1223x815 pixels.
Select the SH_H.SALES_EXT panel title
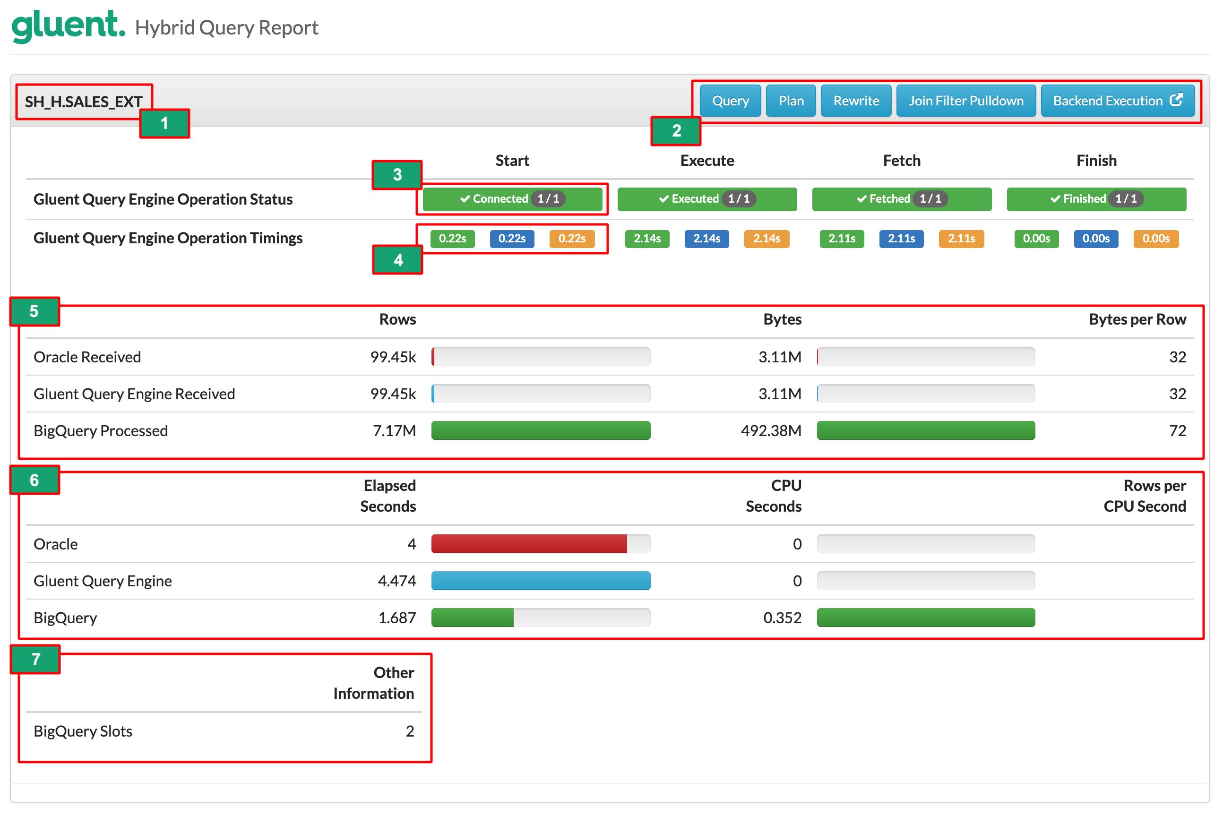coord(84,102)
